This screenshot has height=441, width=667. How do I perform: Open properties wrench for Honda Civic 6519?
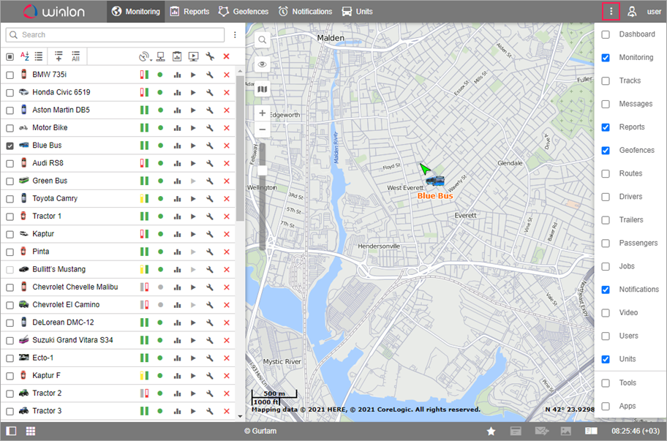coord(210,92)
